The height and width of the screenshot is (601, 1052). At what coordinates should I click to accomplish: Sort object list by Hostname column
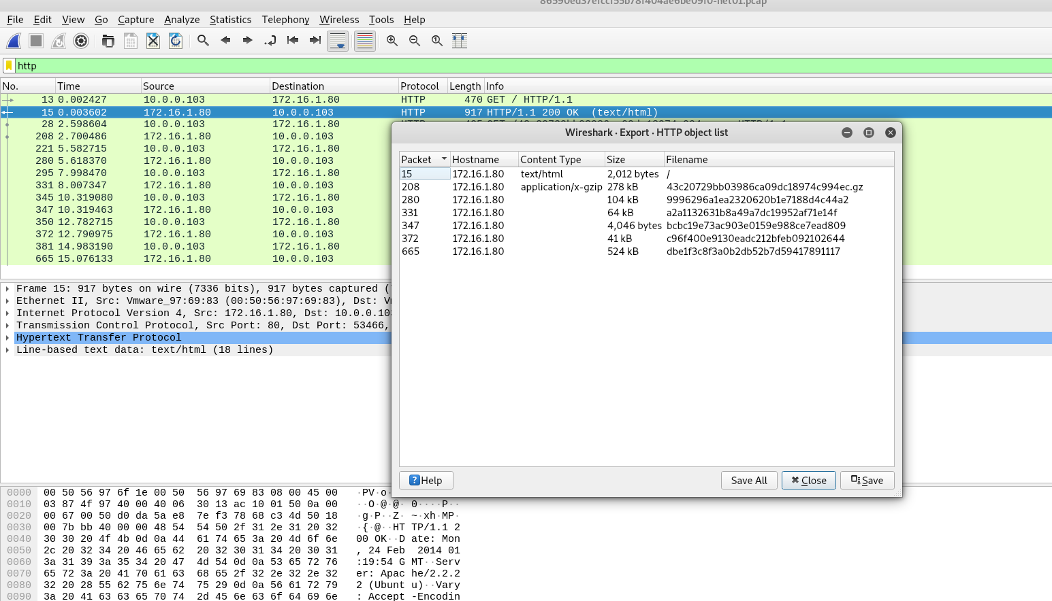(x=484, y=160)
